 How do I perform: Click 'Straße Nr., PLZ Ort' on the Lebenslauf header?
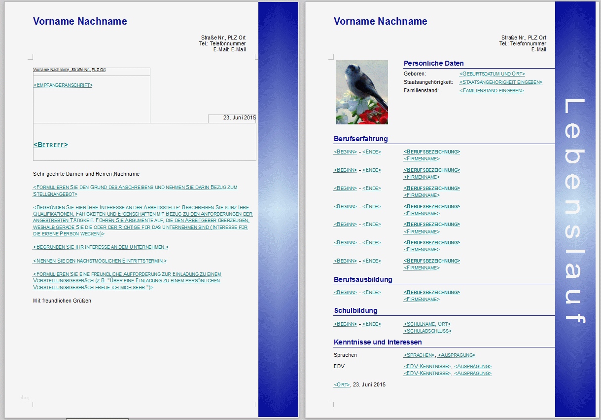(x=524, y=38)
